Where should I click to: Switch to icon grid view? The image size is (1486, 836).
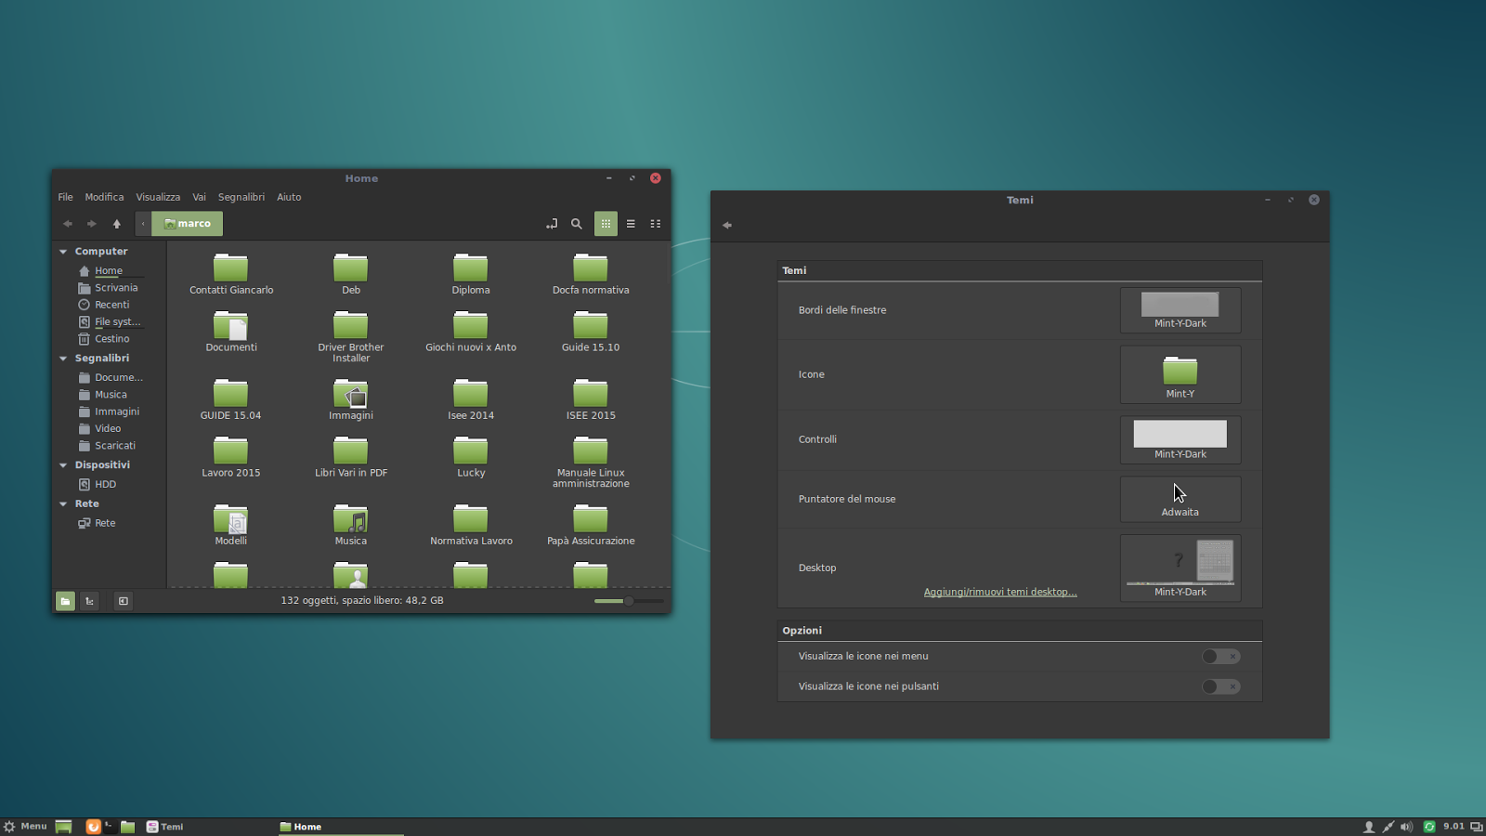pos(606,224)
